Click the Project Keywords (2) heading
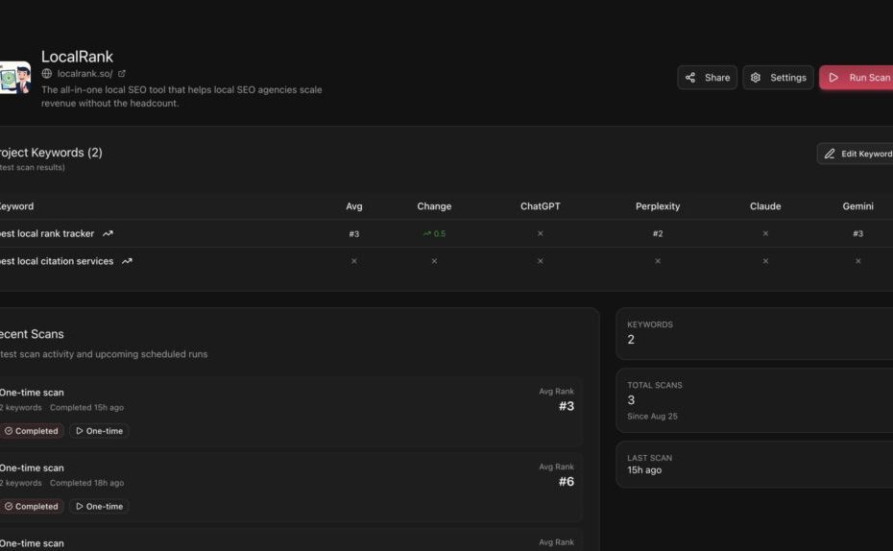 click(x=51, y=153)
